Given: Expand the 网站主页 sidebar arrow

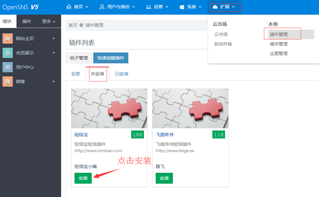Looking at the screenshot, I should click(x=53, y=39).
